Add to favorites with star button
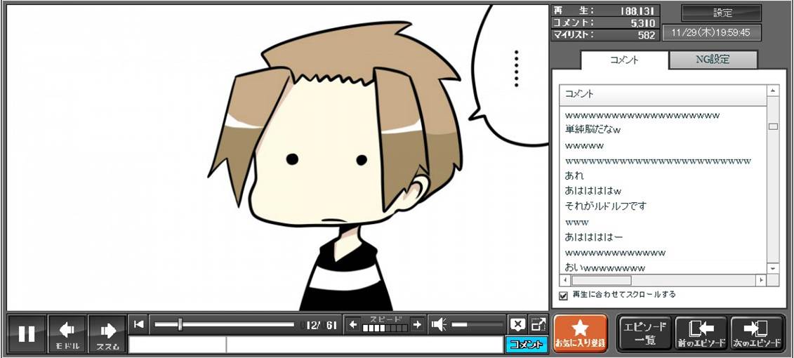 [580, 333]
